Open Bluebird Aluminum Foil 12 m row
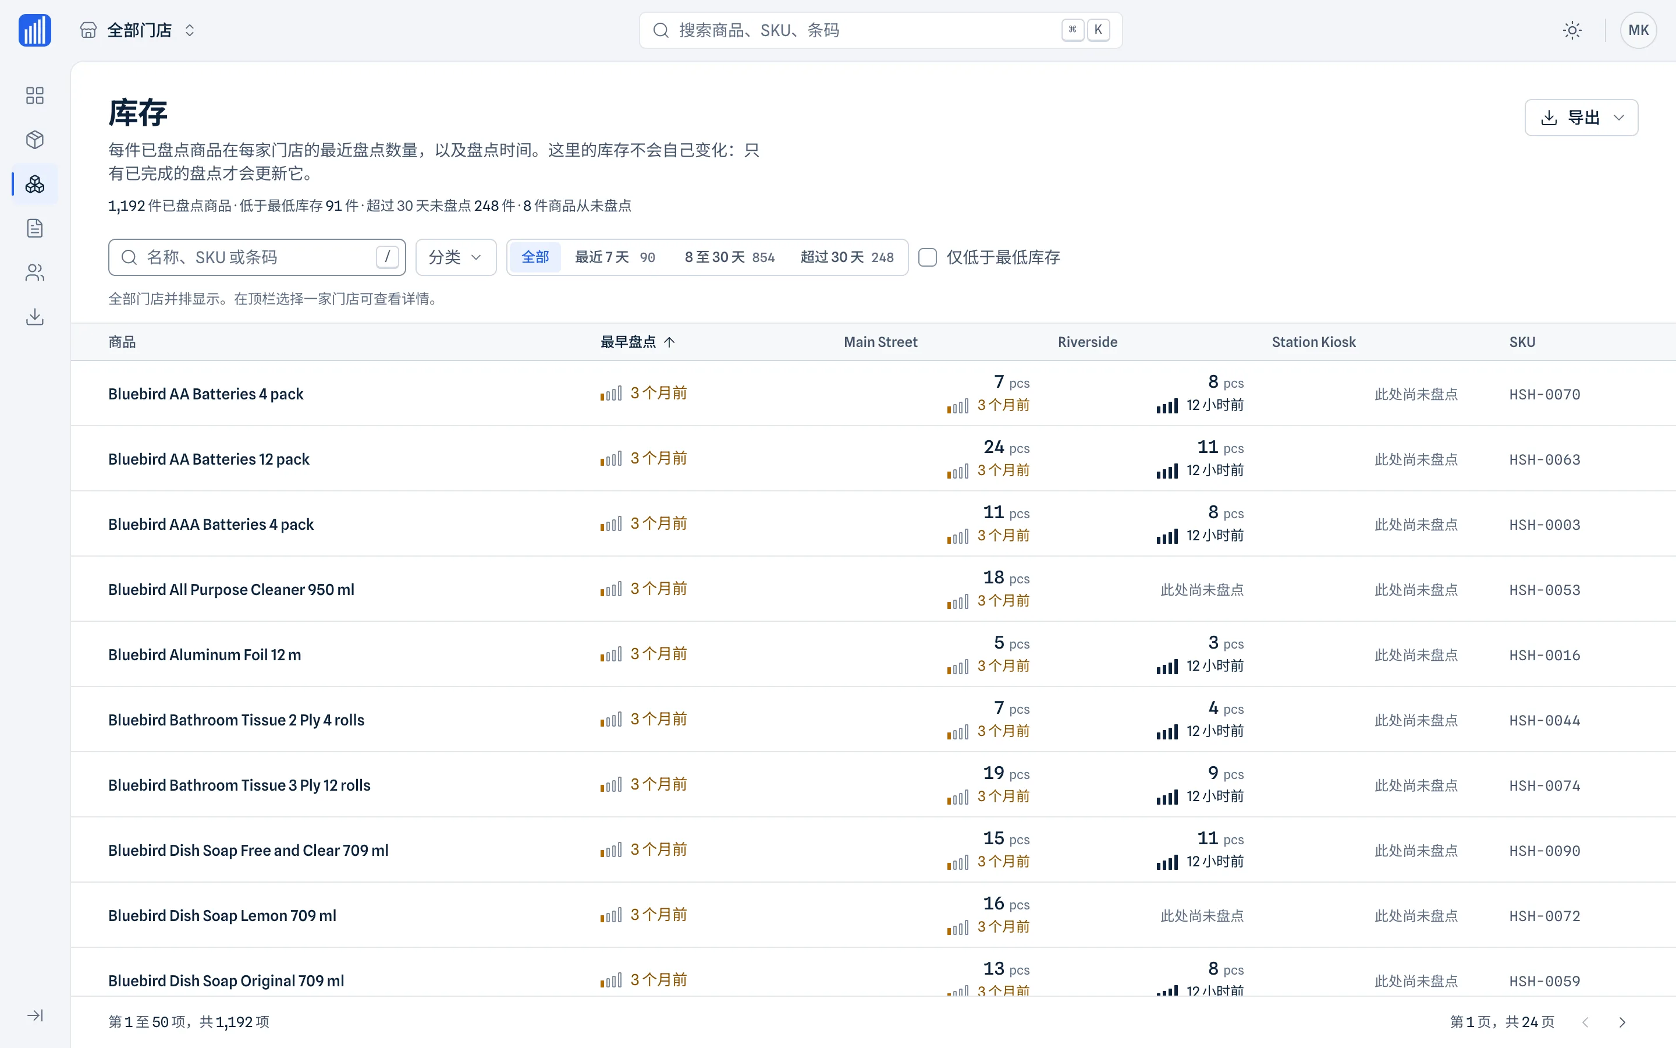Viewport: 1676px width, 1048px height. click(873, 654)
